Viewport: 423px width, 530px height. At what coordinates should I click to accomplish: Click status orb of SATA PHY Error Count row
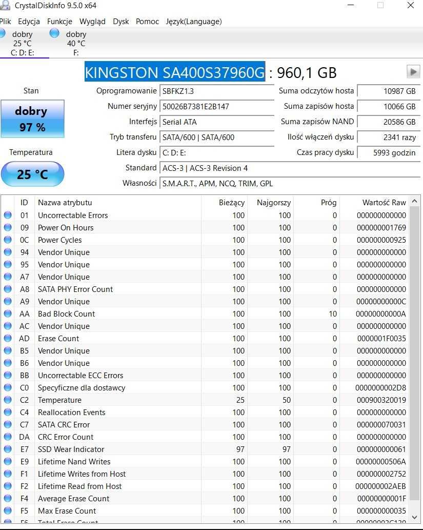(x=8, y=289)
